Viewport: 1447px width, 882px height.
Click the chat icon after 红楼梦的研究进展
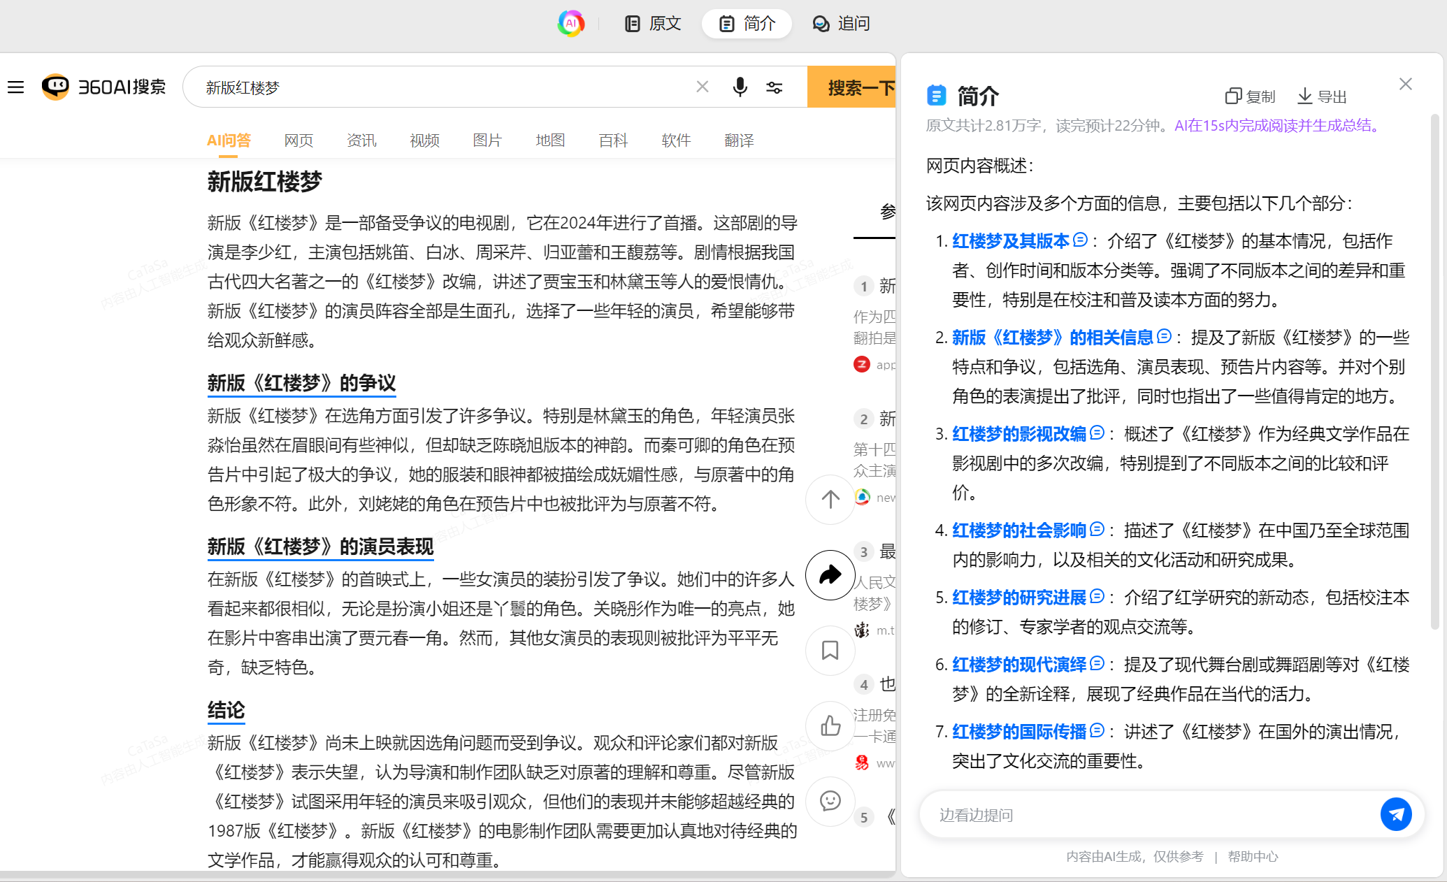(1097, 596)
